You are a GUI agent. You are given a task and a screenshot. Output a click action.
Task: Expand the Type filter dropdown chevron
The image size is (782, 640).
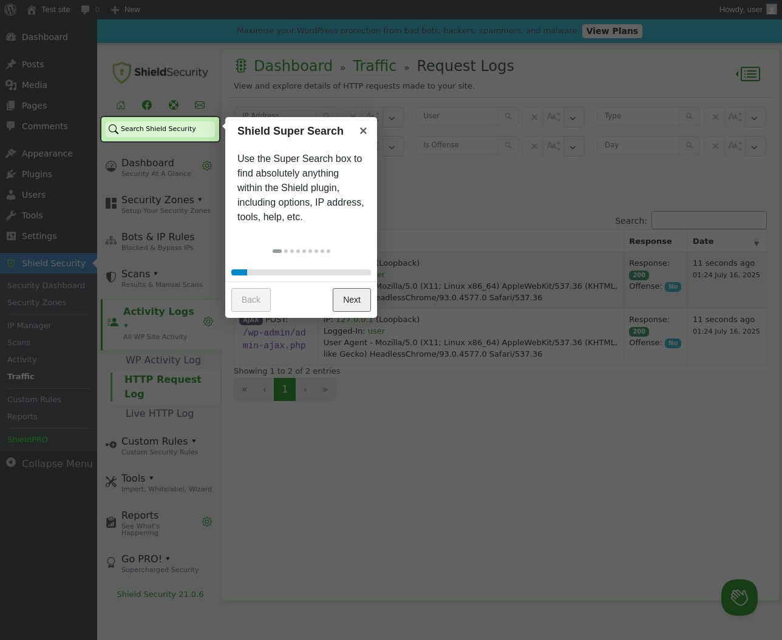[755, 117]
